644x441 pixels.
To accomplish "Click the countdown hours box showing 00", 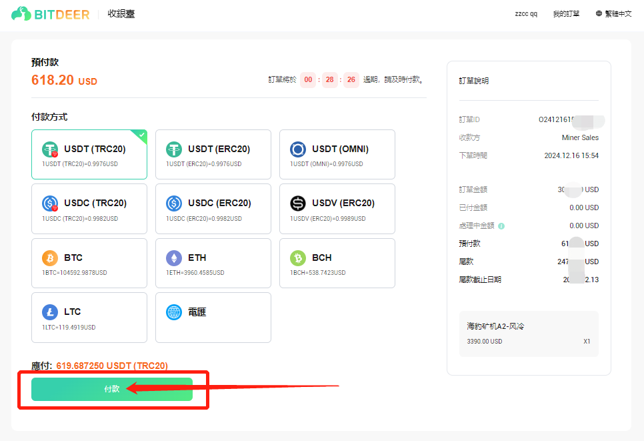I will [308, 80].
